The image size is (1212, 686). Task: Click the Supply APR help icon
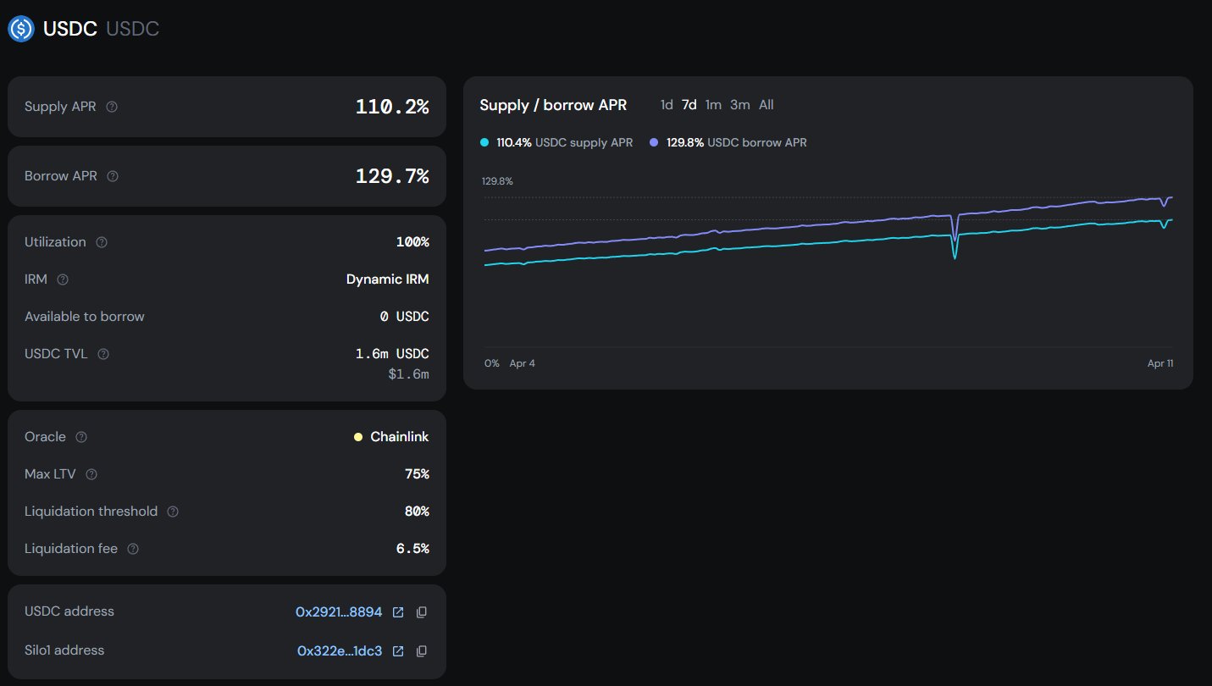[112, 108]
